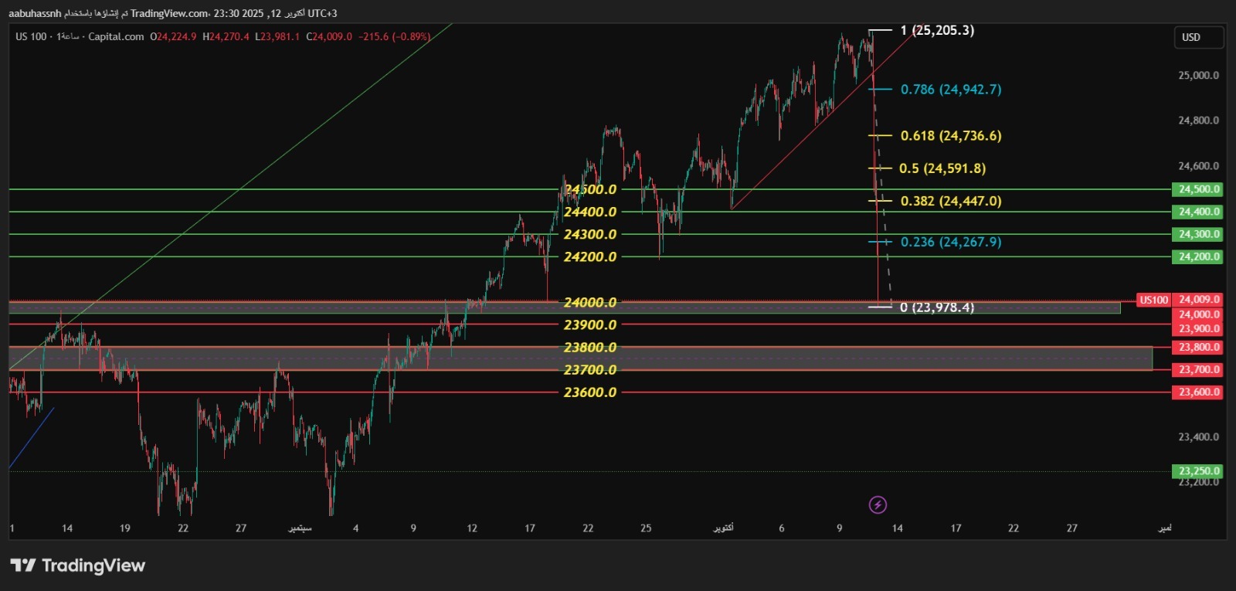
Task: Click the red 23,600.0 price axis label
Action: pyautogui.click(x=1199, y=392)
